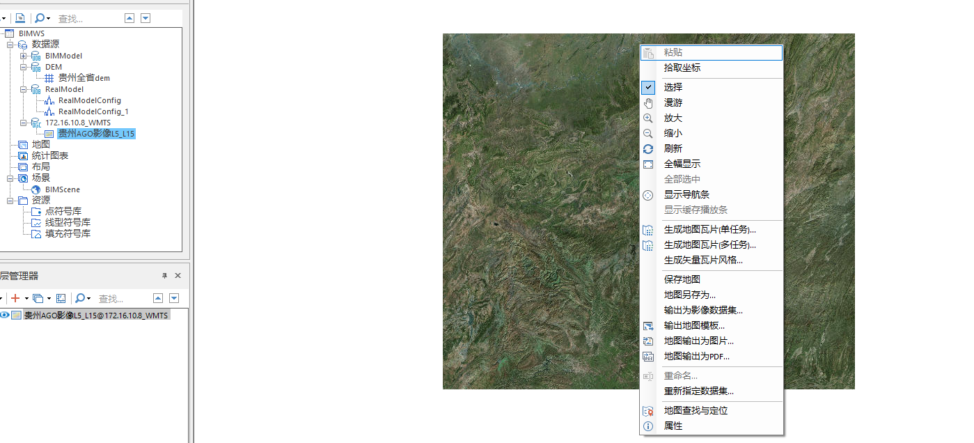Pin the layer manager panel
The image size is (974, 443).
pos(165,276)
